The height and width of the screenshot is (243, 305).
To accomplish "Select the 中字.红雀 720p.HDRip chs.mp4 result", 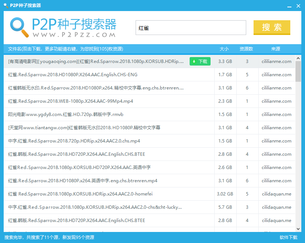I will pyautogui.click(x=150, y=141).
